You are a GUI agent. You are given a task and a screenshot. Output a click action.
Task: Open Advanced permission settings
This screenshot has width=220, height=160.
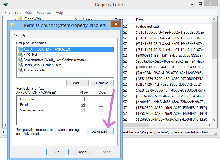100,131
